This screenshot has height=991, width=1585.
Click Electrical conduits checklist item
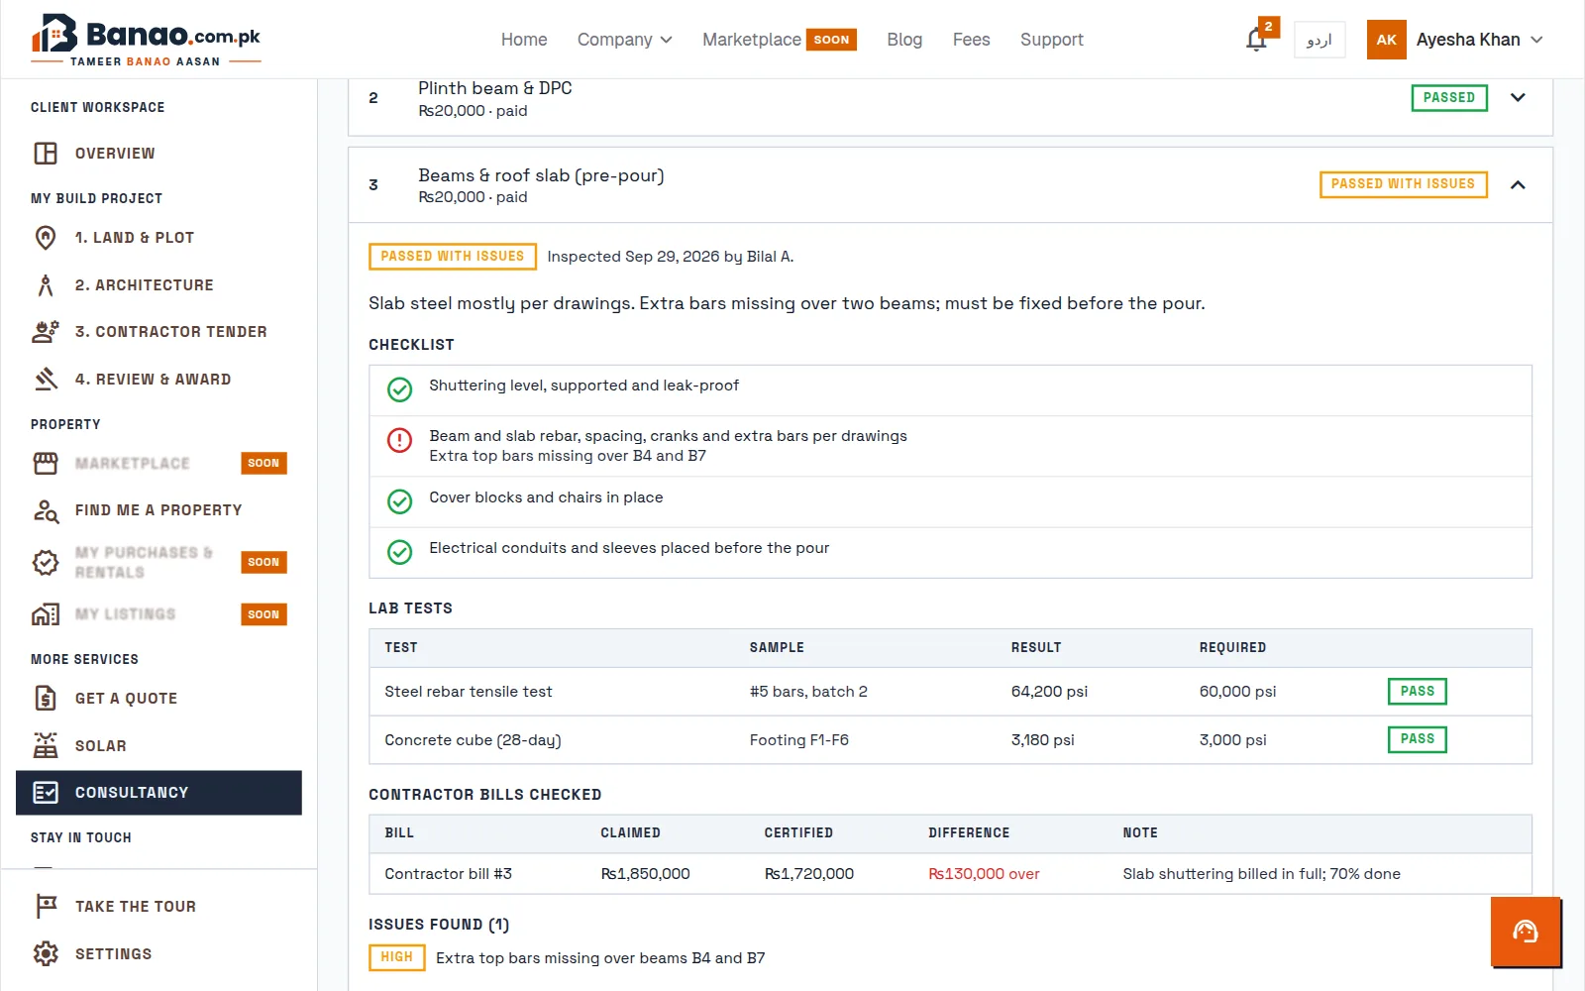[950, 552]
